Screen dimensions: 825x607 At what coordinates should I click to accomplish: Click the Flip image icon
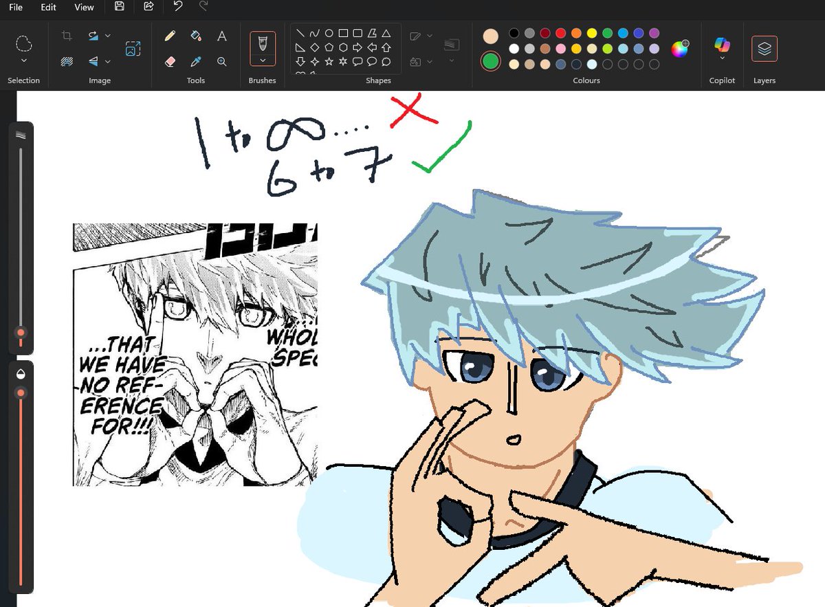[94, 61]
